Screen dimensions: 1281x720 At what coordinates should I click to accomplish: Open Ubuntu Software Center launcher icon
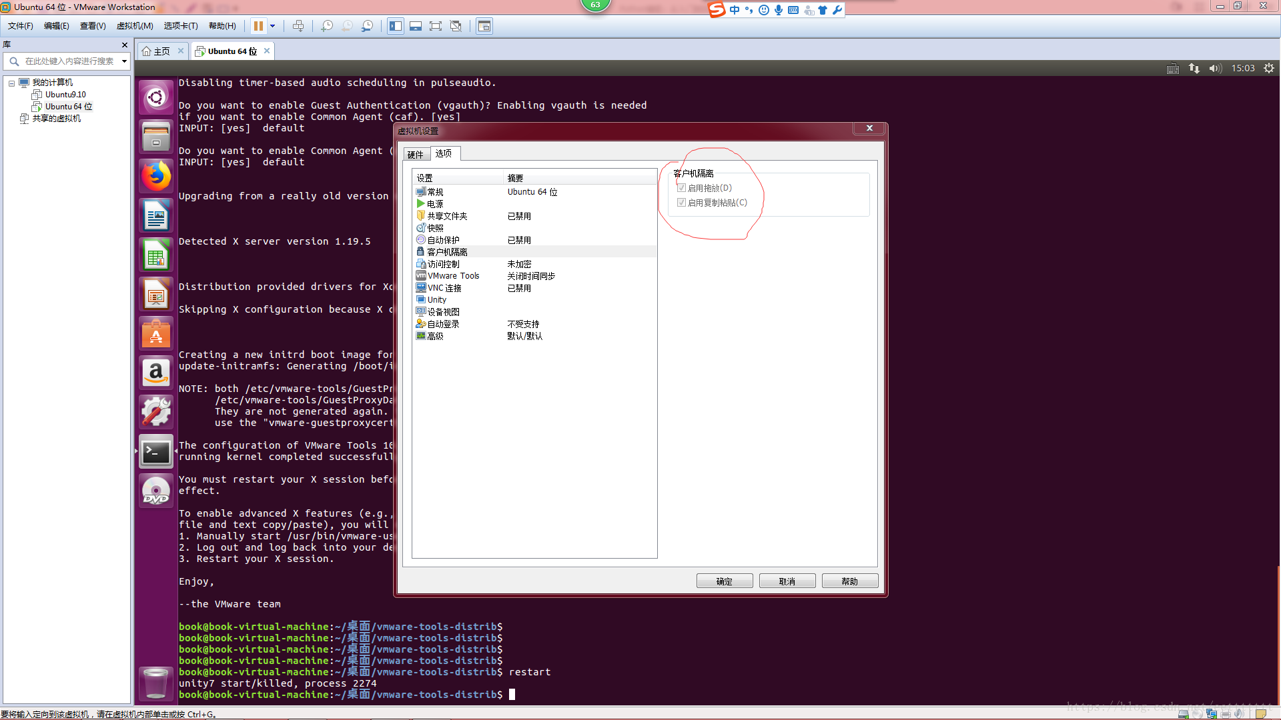tap(156, 333)
